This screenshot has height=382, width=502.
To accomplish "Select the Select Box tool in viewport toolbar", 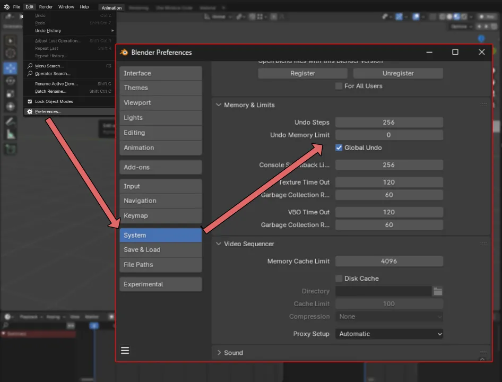I will pos(10,41).
